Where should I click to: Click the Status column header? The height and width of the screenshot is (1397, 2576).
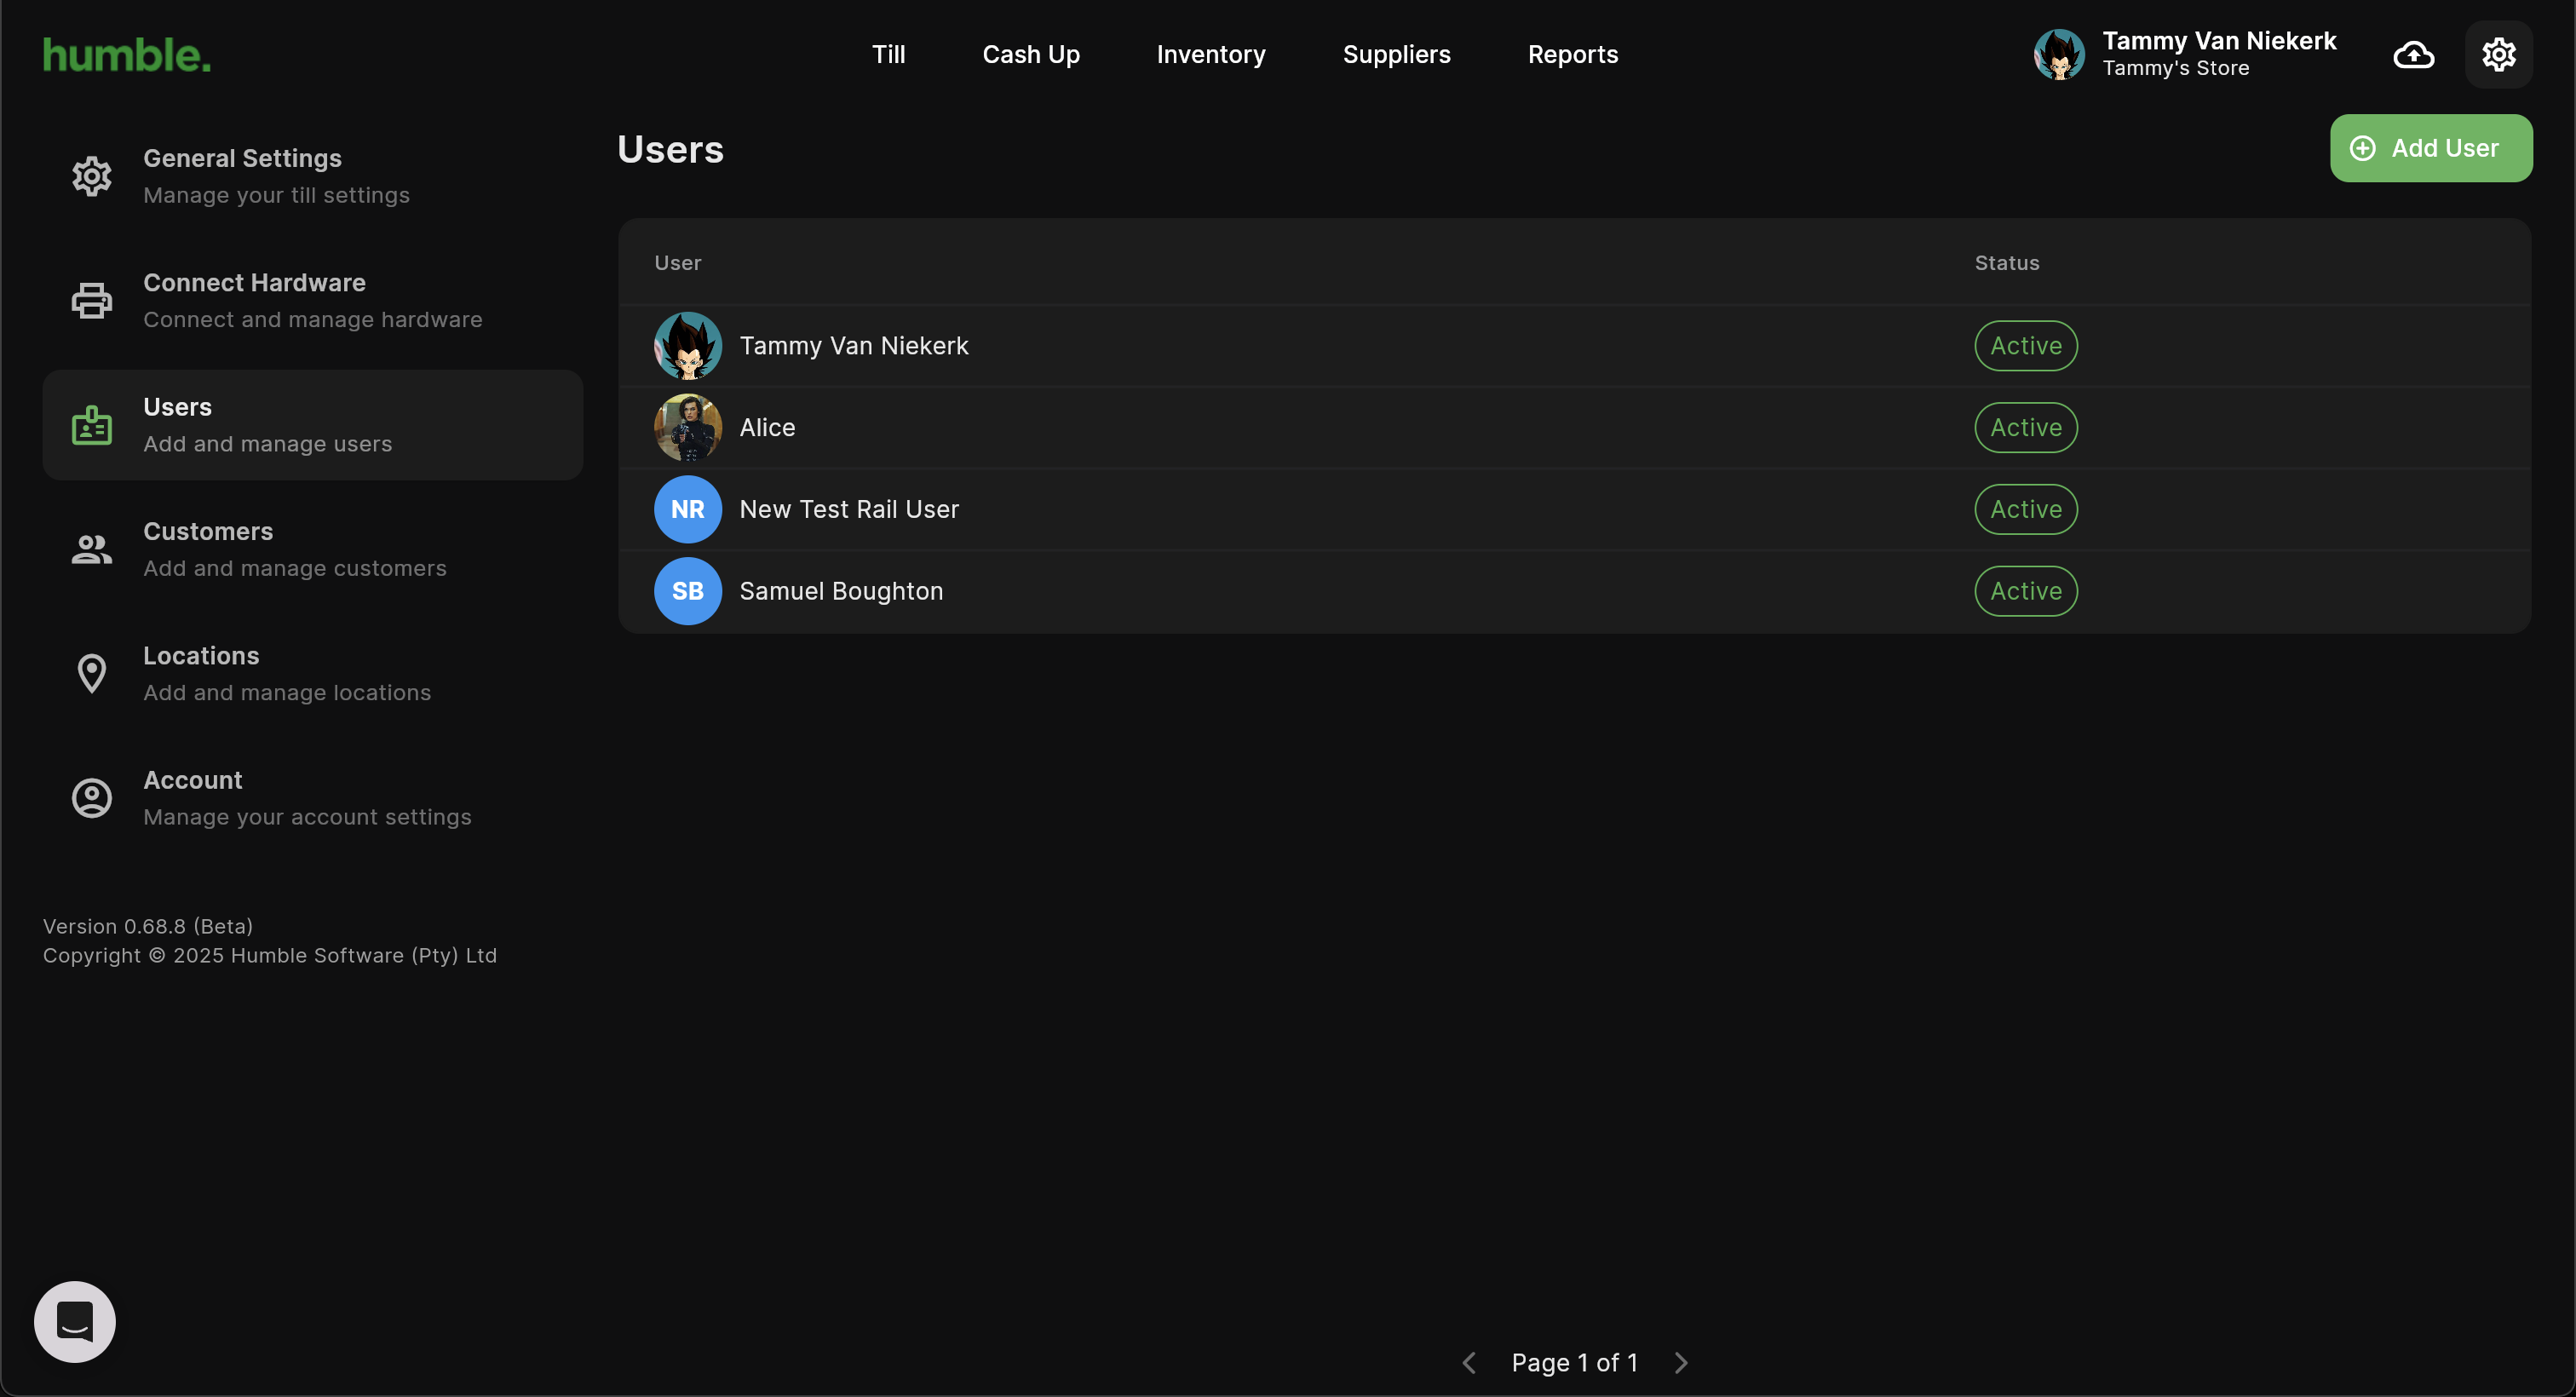(x=2006, y=262)
